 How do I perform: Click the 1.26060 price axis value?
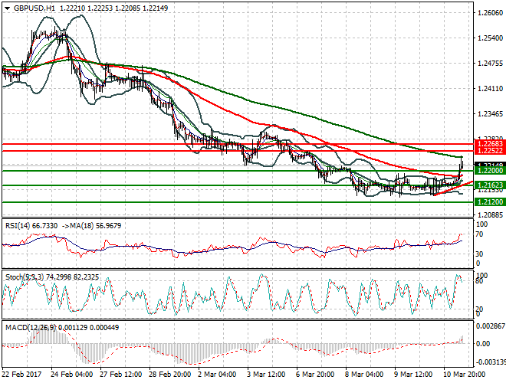490,13
